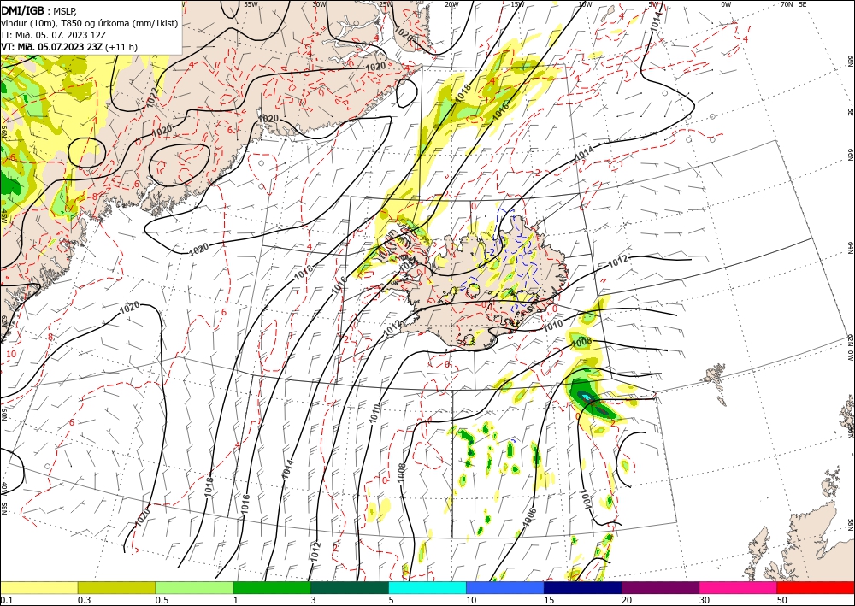Click the legend value label 0.5

162,600
